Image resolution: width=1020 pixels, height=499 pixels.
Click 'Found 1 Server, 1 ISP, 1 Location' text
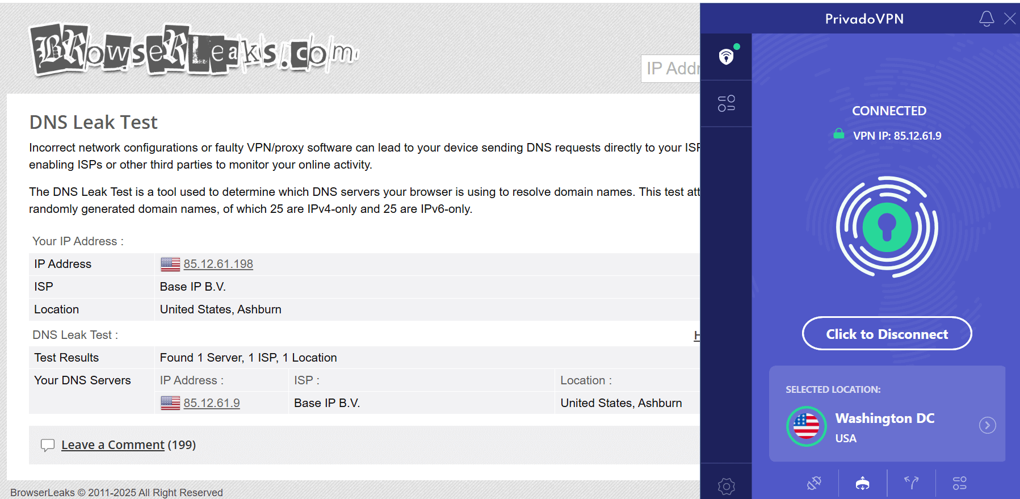coord(249,358)
